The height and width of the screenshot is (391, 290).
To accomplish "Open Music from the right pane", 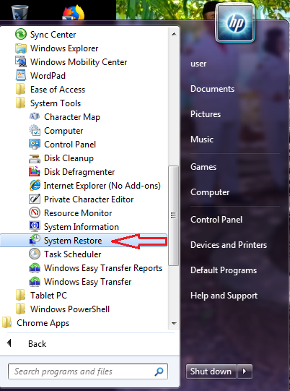I will tap(202, 139).
